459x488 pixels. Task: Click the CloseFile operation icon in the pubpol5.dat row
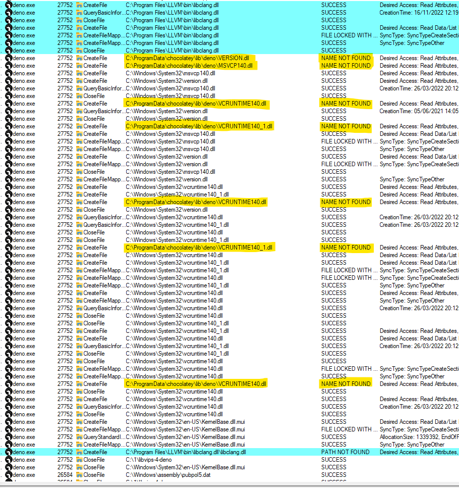point(79,475)
